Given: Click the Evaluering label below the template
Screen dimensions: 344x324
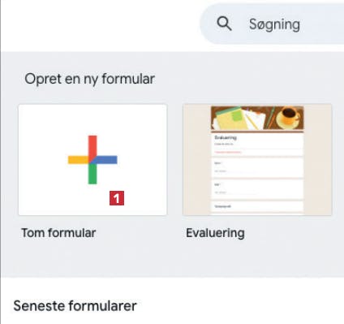Looking at the screenshot, I should (215, 233).
